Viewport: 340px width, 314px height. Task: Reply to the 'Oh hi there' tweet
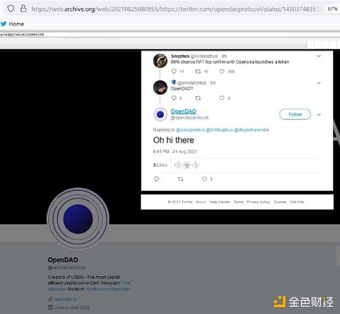156,179
